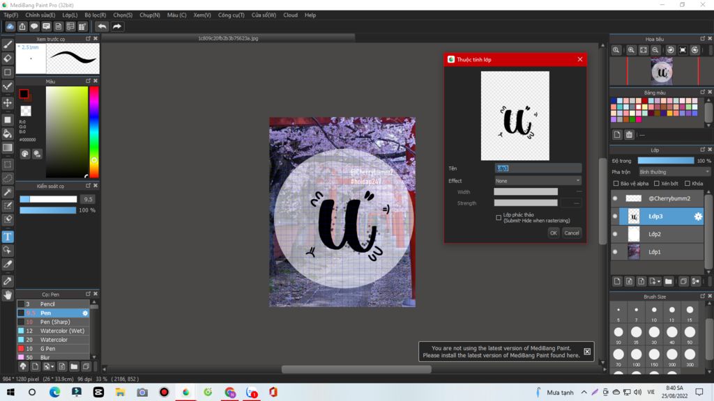
Task: Click Cancel in layer properties dialog
Action: click(x=572, y=233)
